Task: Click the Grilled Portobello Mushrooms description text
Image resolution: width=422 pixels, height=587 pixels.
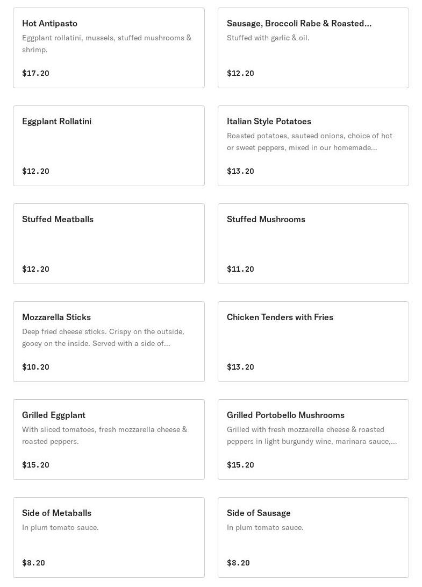Action: click(311, 435)
